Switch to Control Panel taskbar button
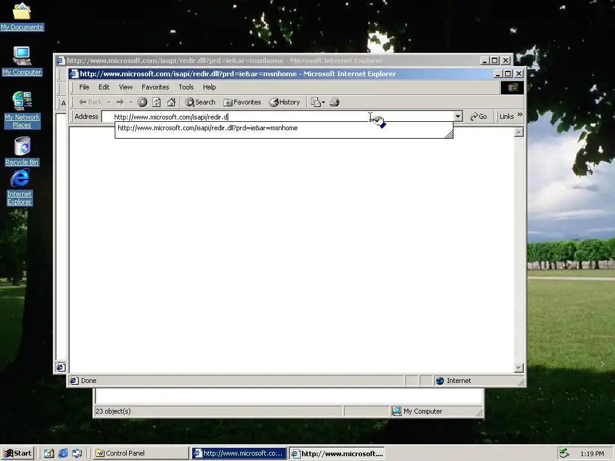The width and height of the screenshot is (615, 461). tap(141, 453)
